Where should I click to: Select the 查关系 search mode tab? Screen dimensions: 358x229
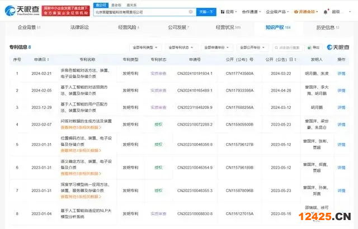coord(131,5)
